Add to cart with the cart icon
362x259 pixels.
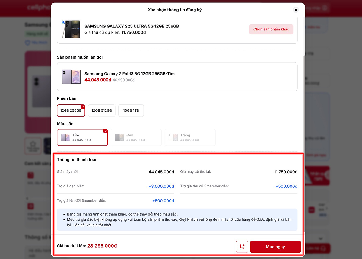click(x=242, y=247)
